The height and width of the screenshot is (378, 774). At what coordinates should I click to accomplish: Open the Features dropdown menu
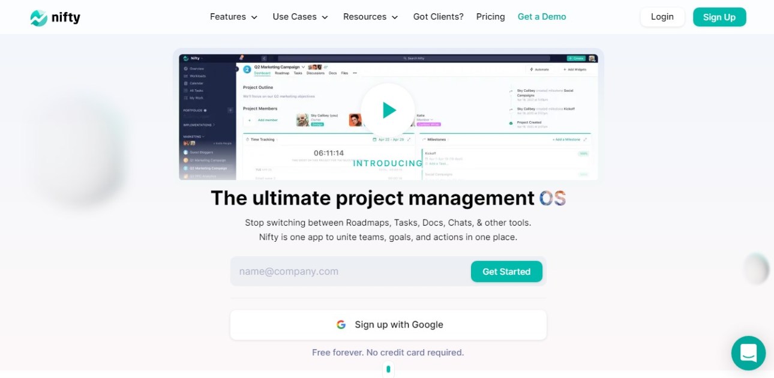233,17
